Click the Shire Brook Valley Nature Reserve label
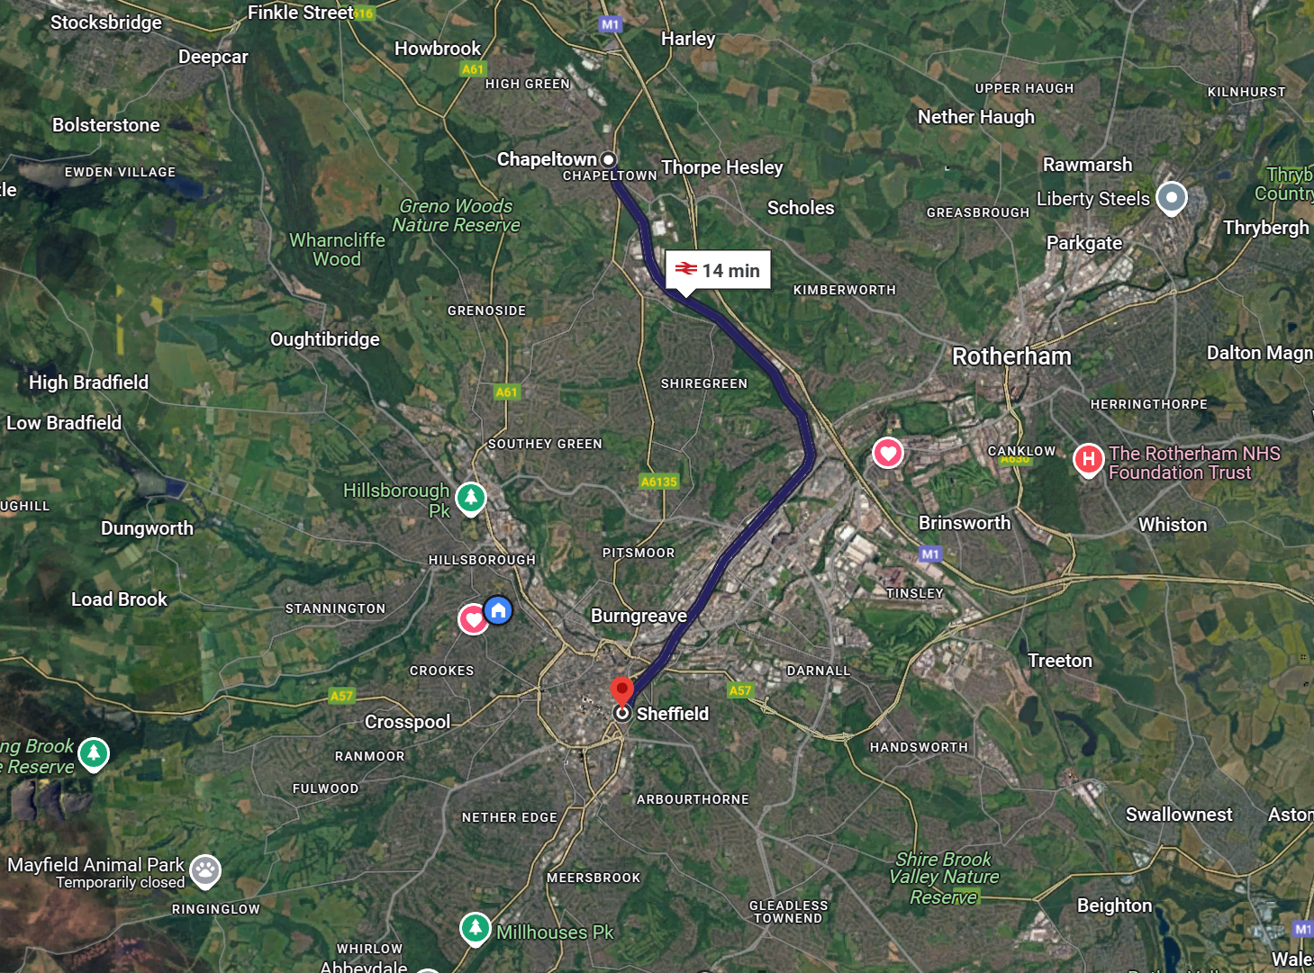The image size is (1314, 973). tap(944, 878)
